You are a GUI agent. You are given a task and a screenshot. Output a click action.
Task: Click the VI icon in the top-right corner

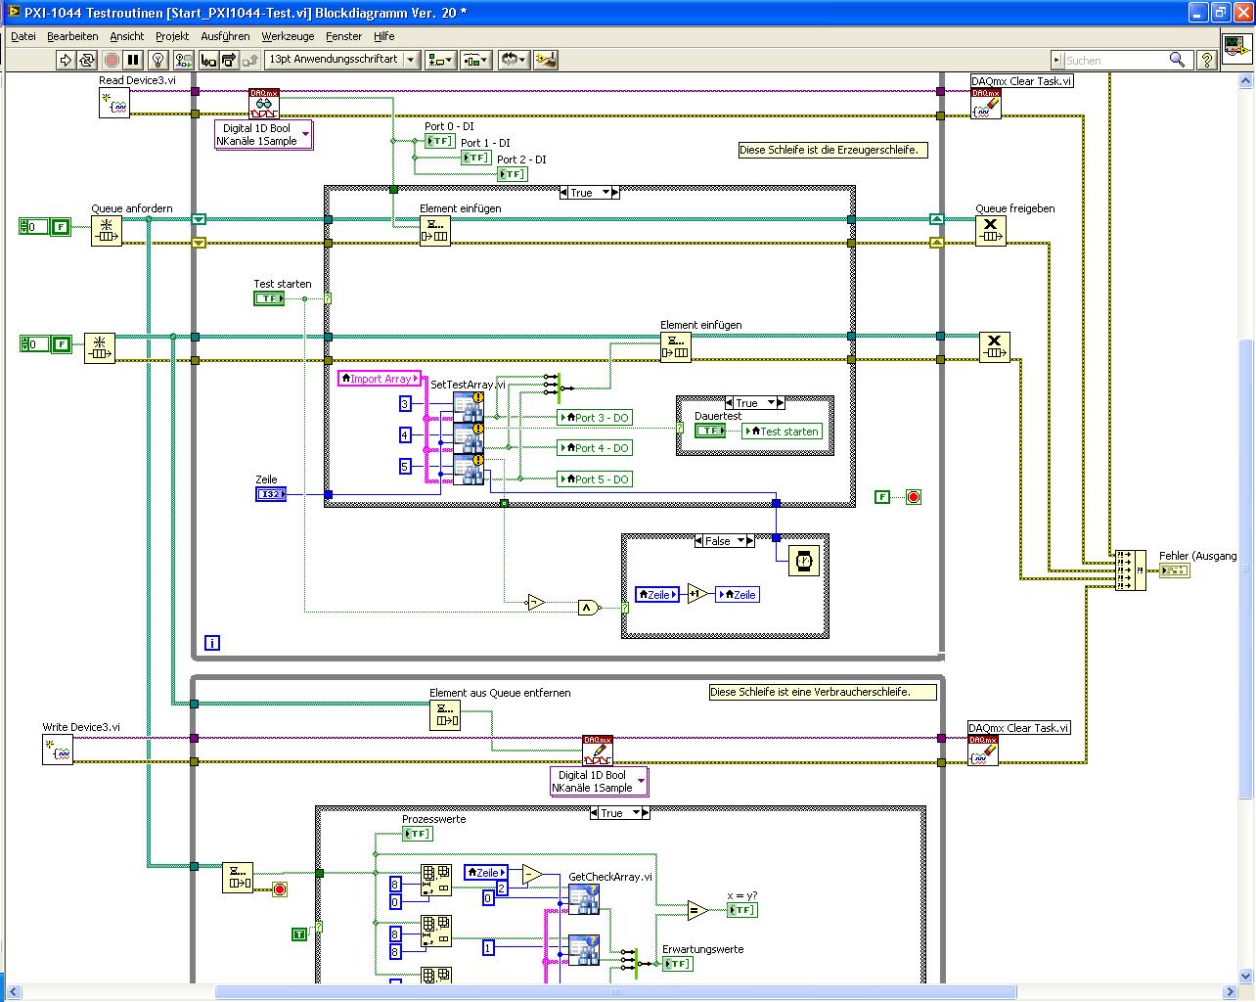(x=1236, y=48)
